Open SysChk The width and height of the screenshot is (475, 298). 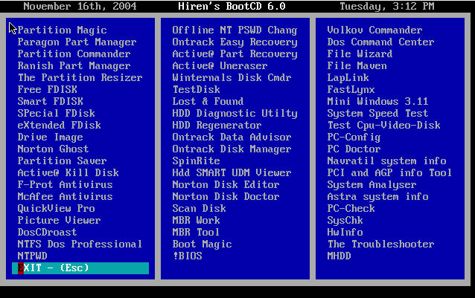[345, 220]
